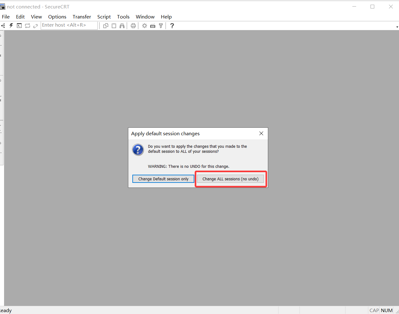Maximize the SecureCRT window

[372, 7]
